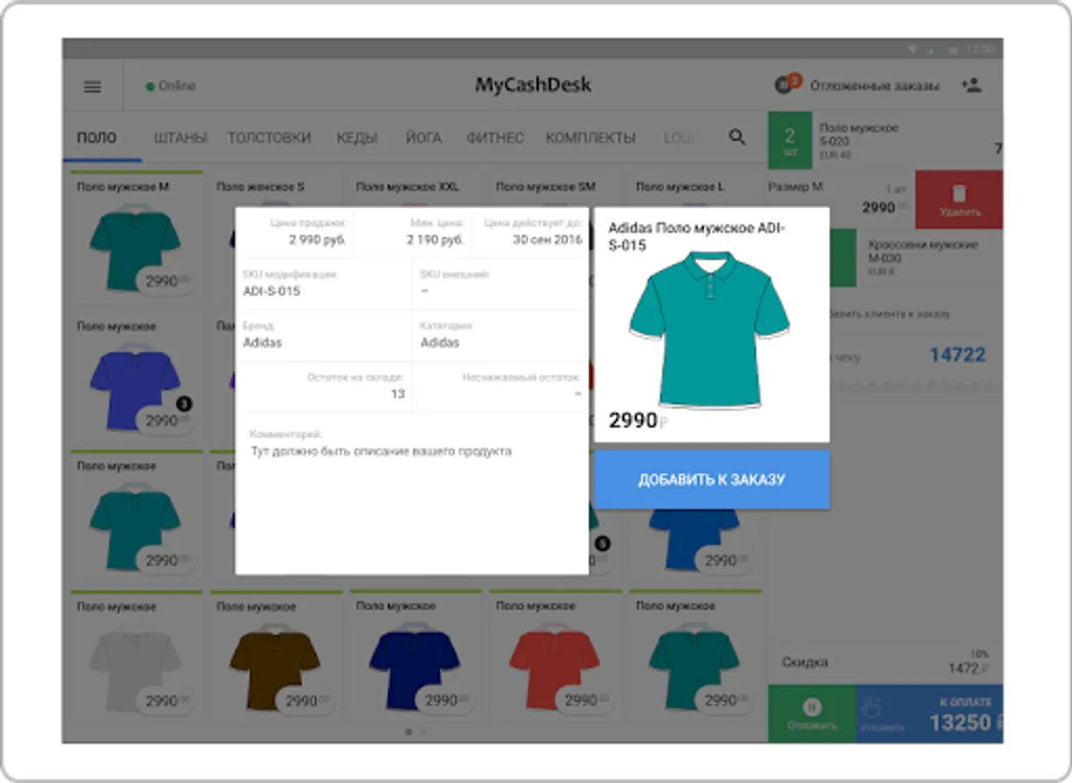This screenshot has width=1072, height=783.
Task: Click the К ОПЛАТЕ 13250 button
Action: [930, 713]
